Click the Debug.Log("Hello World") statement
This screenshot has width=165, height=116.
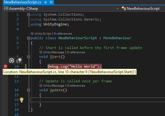click(74, 66)
